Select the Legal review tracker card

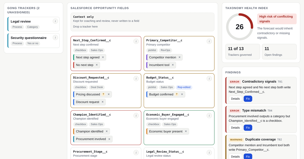pyautogui.click(x=33, y=24)
